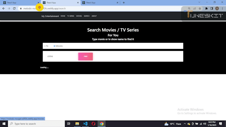This screenshot has width=226, height=127.
Task: Open the browser extensions puzzle icon
Action: tap(206, 9)
